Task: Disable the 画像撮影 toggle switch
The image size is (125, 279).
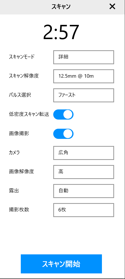Action: coord(63,134)
